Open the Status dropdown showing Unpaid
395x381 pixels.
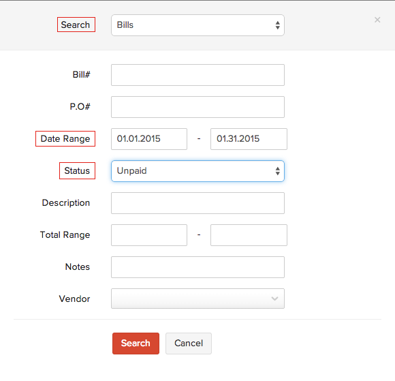[x=197, y=171]
